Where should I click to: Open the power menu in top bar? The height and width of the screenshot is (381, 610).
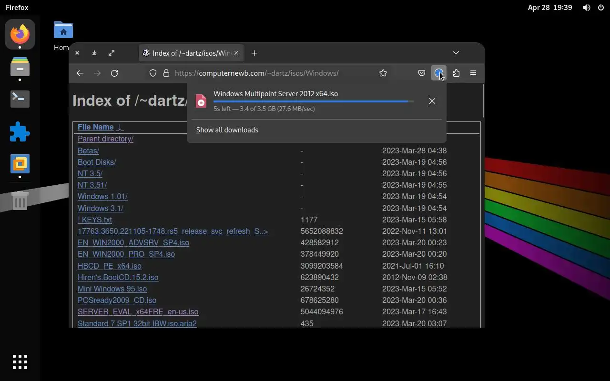(600, 8)
